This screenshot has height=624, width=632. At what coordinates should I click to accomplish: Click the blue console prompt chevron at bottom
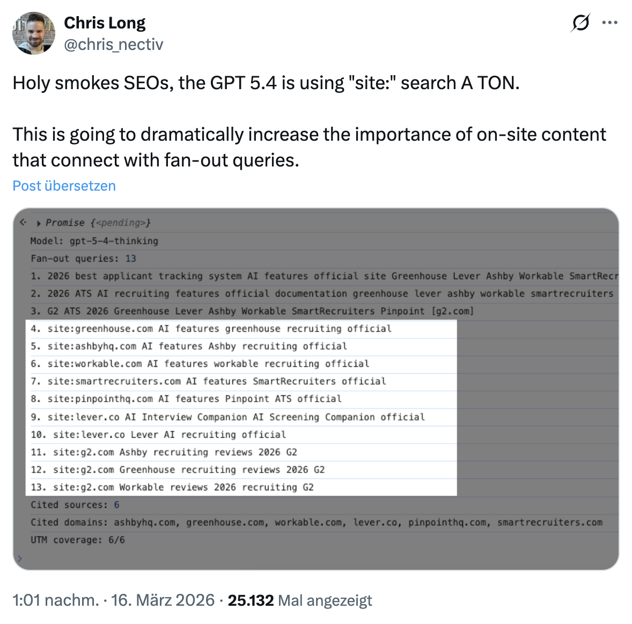point(20,558)
